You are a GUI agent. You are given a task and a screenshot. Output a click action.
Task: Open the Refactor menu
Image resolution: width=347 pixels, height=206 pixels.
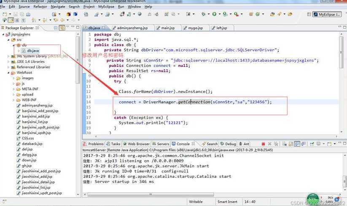click(40, 7)
